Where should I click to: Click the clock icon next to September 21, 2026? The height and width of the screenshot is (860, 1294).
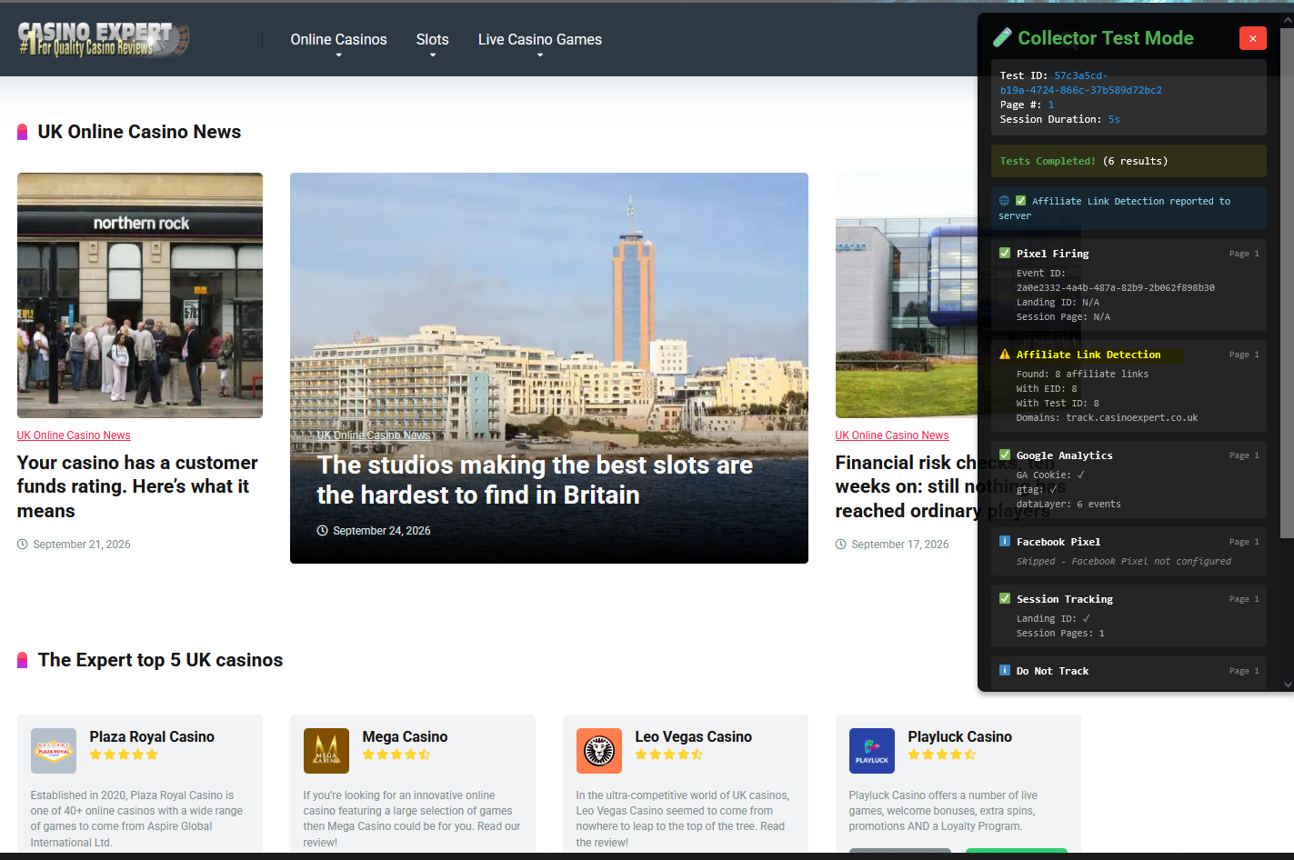[x=23, y=545]
